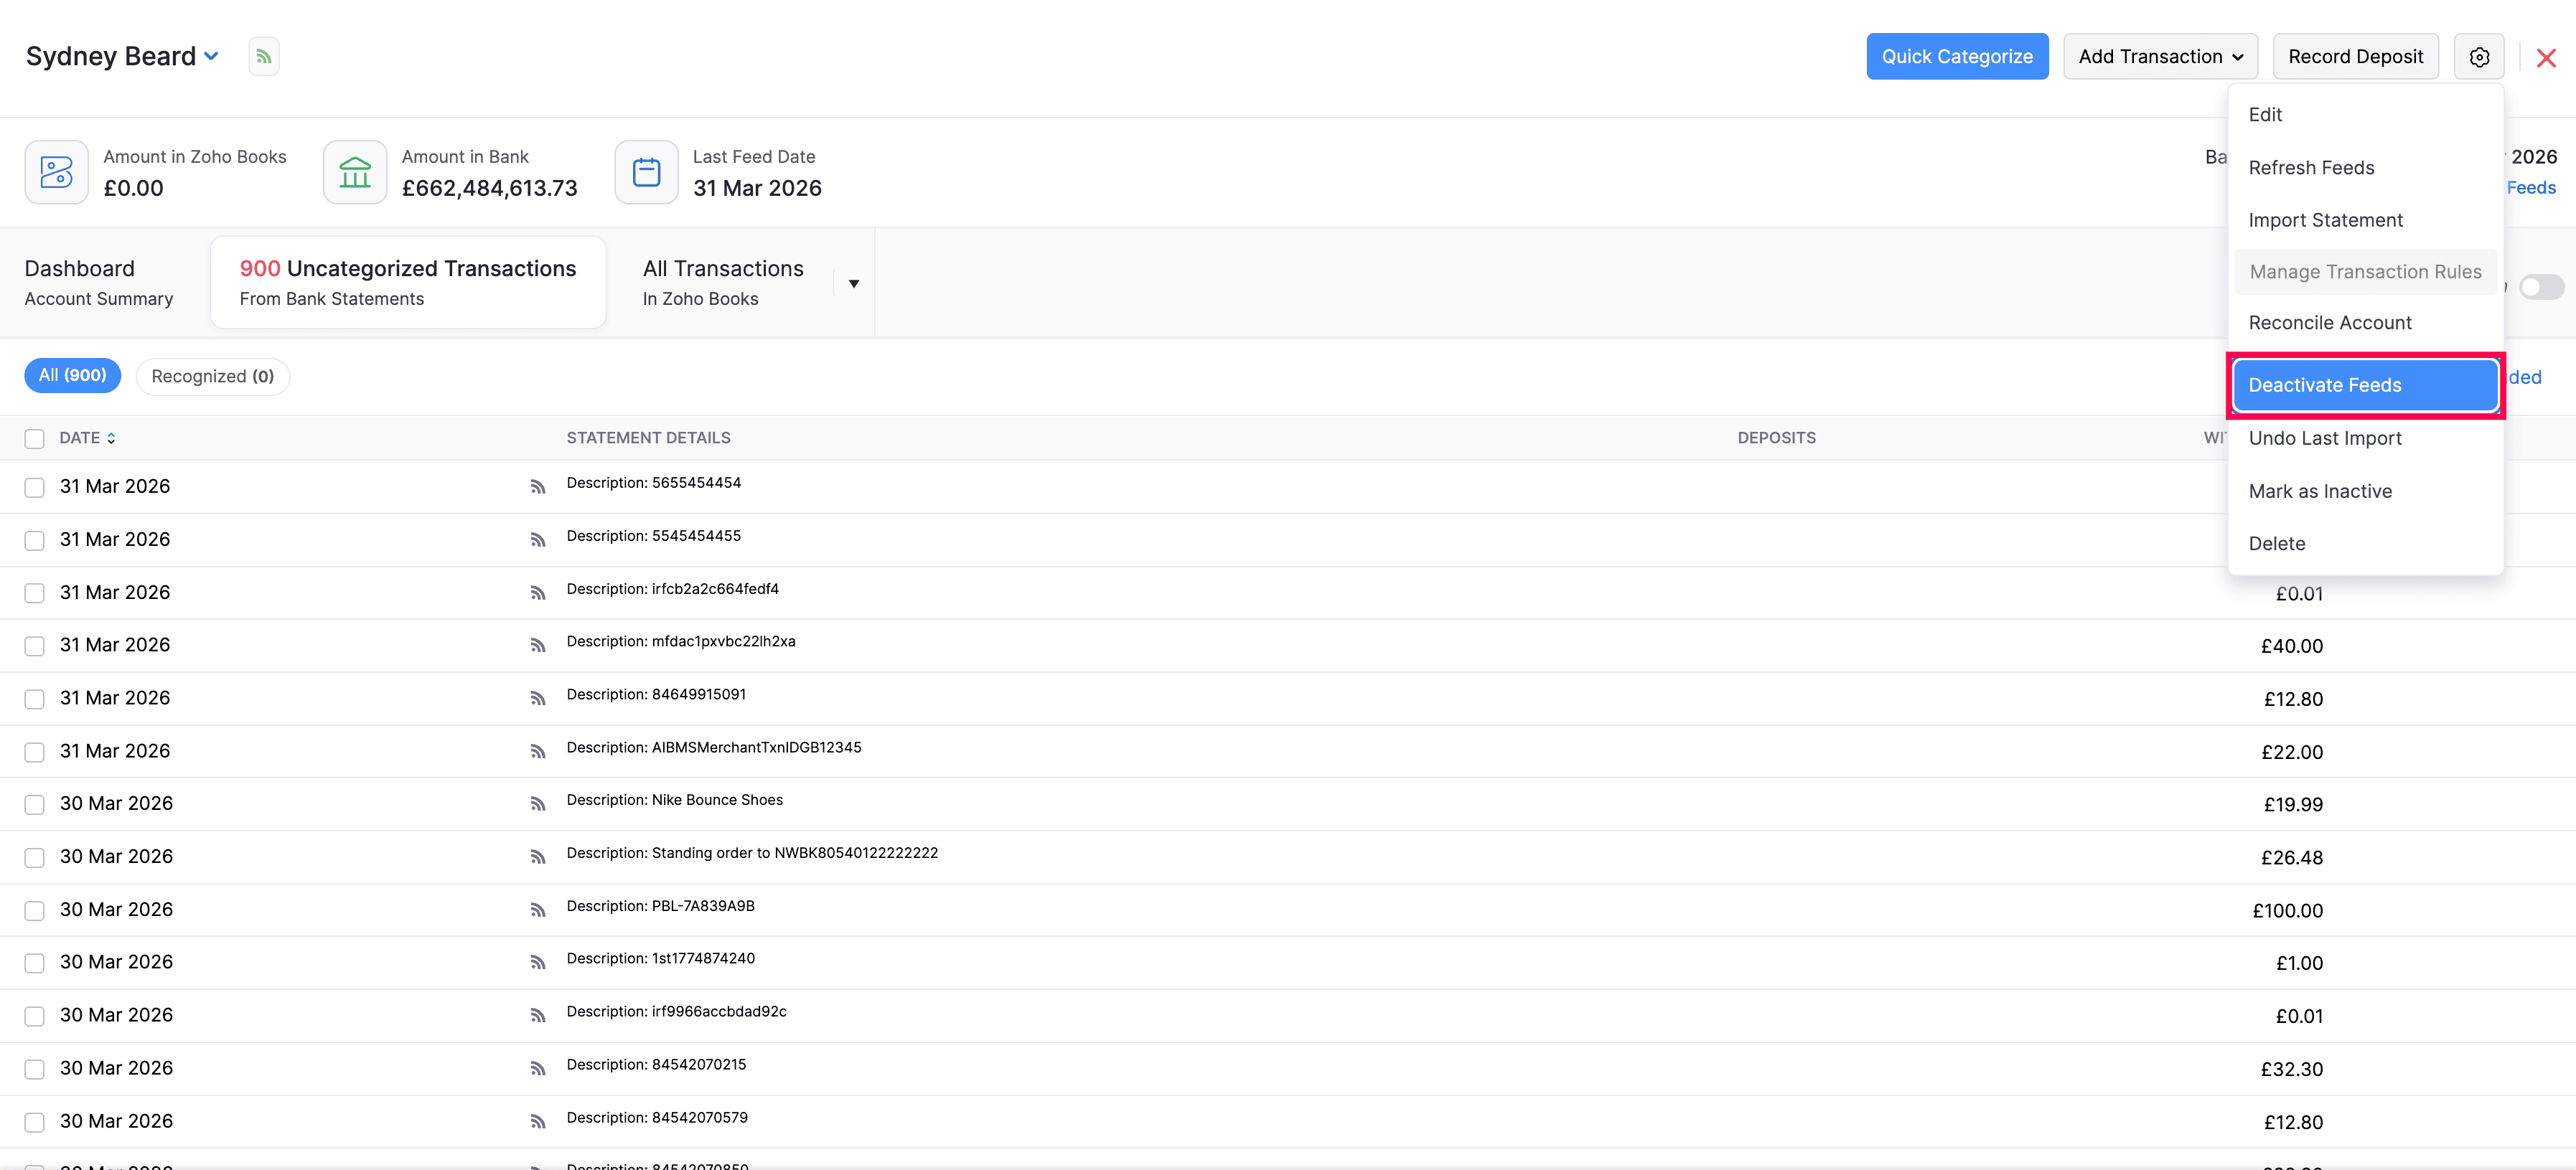Switch to Dashboard Account Summary tab
This screenshot has height=1170, width=2576.
(x=99, y=283)
